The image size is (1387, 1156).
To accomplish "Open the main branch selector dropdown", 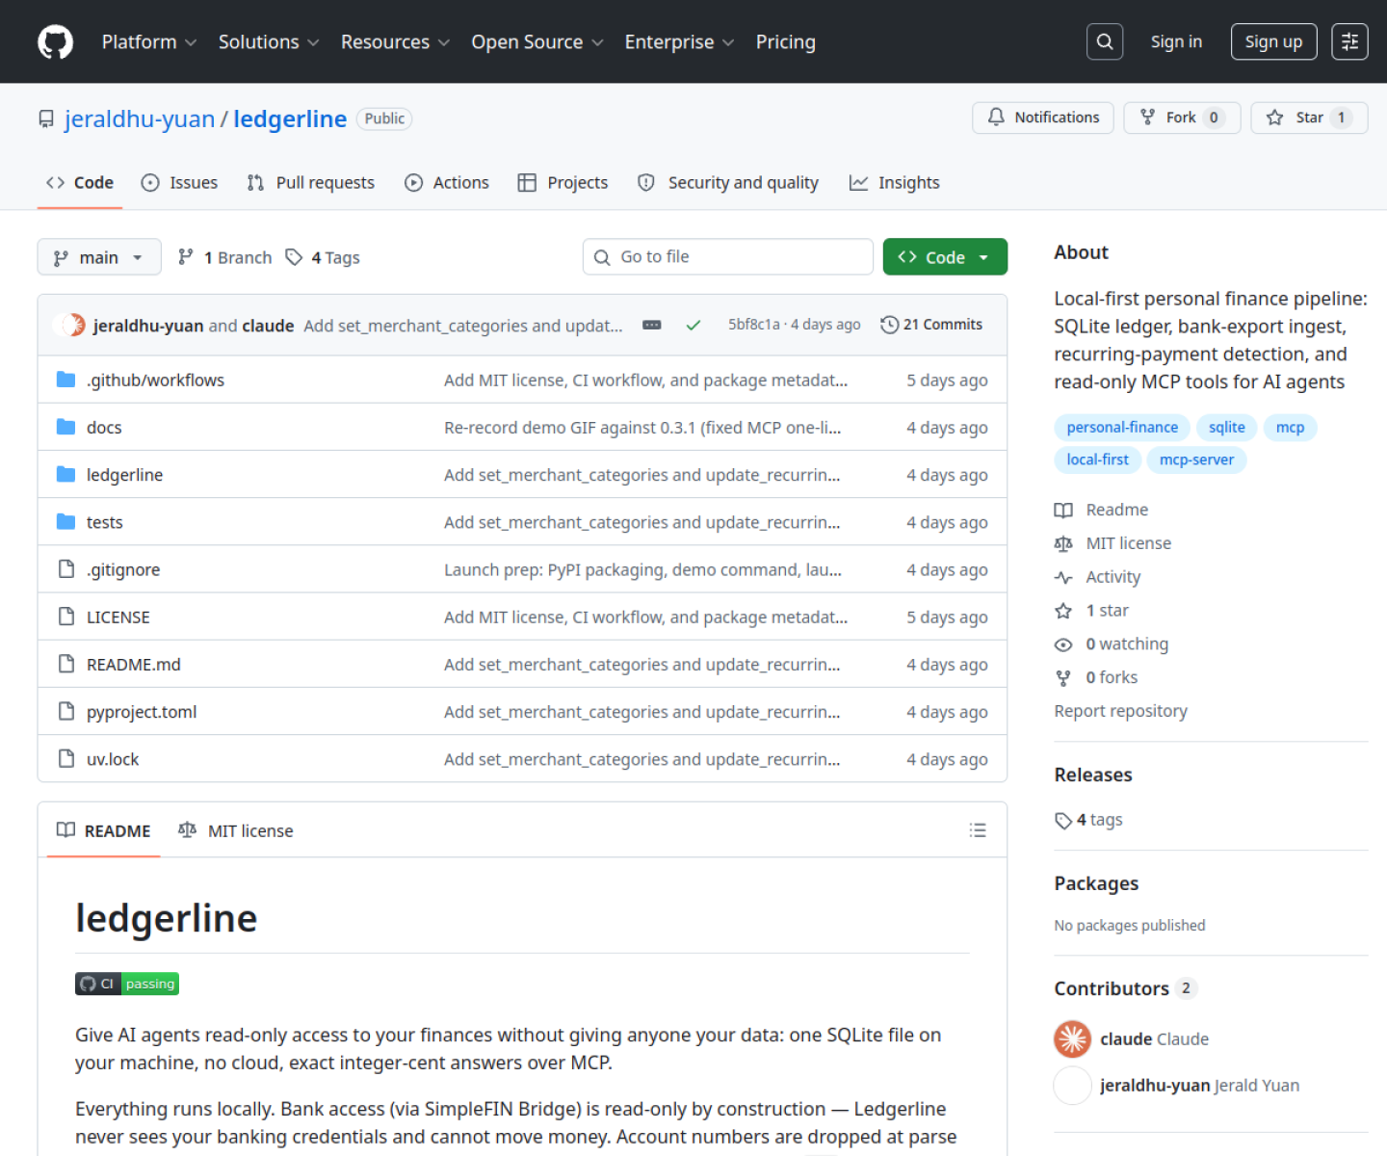I will coord(99,257).
